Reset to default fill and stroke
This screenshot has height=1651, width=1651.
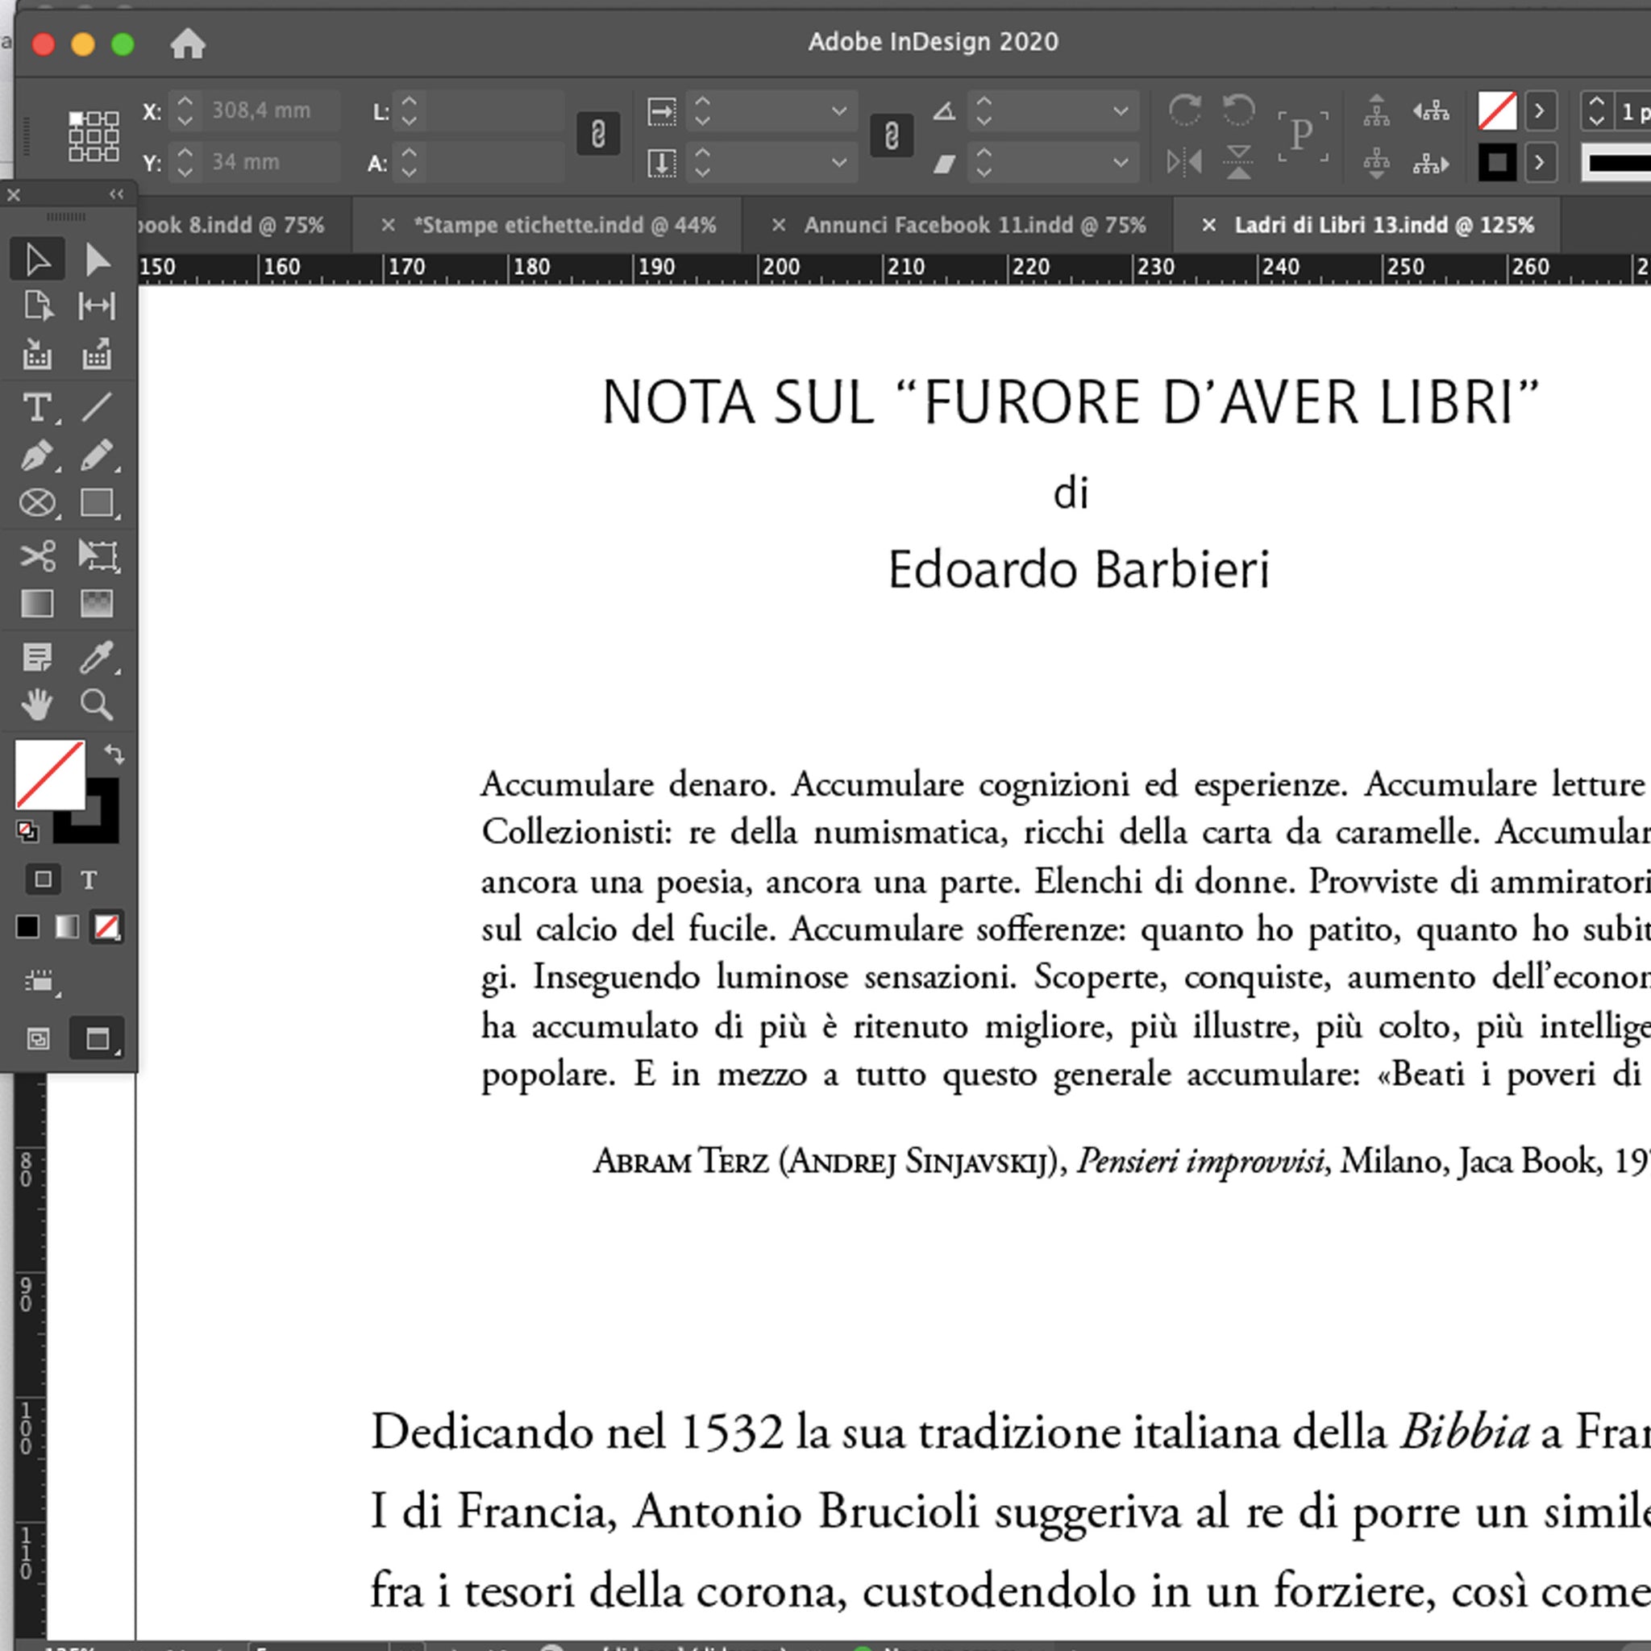(27, 830)
